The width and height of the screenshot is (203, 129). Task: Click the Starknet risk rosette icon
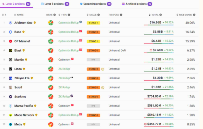(51, 97)
